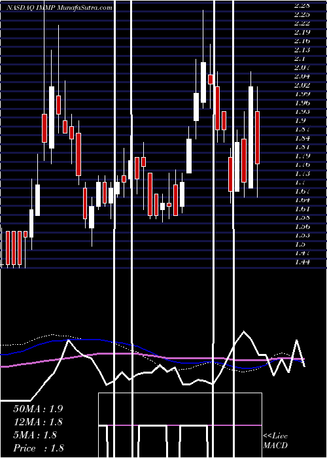Select the 1.56 price axis label
Image resolution: width=327 pixels, height=458 pixels.
302,226
